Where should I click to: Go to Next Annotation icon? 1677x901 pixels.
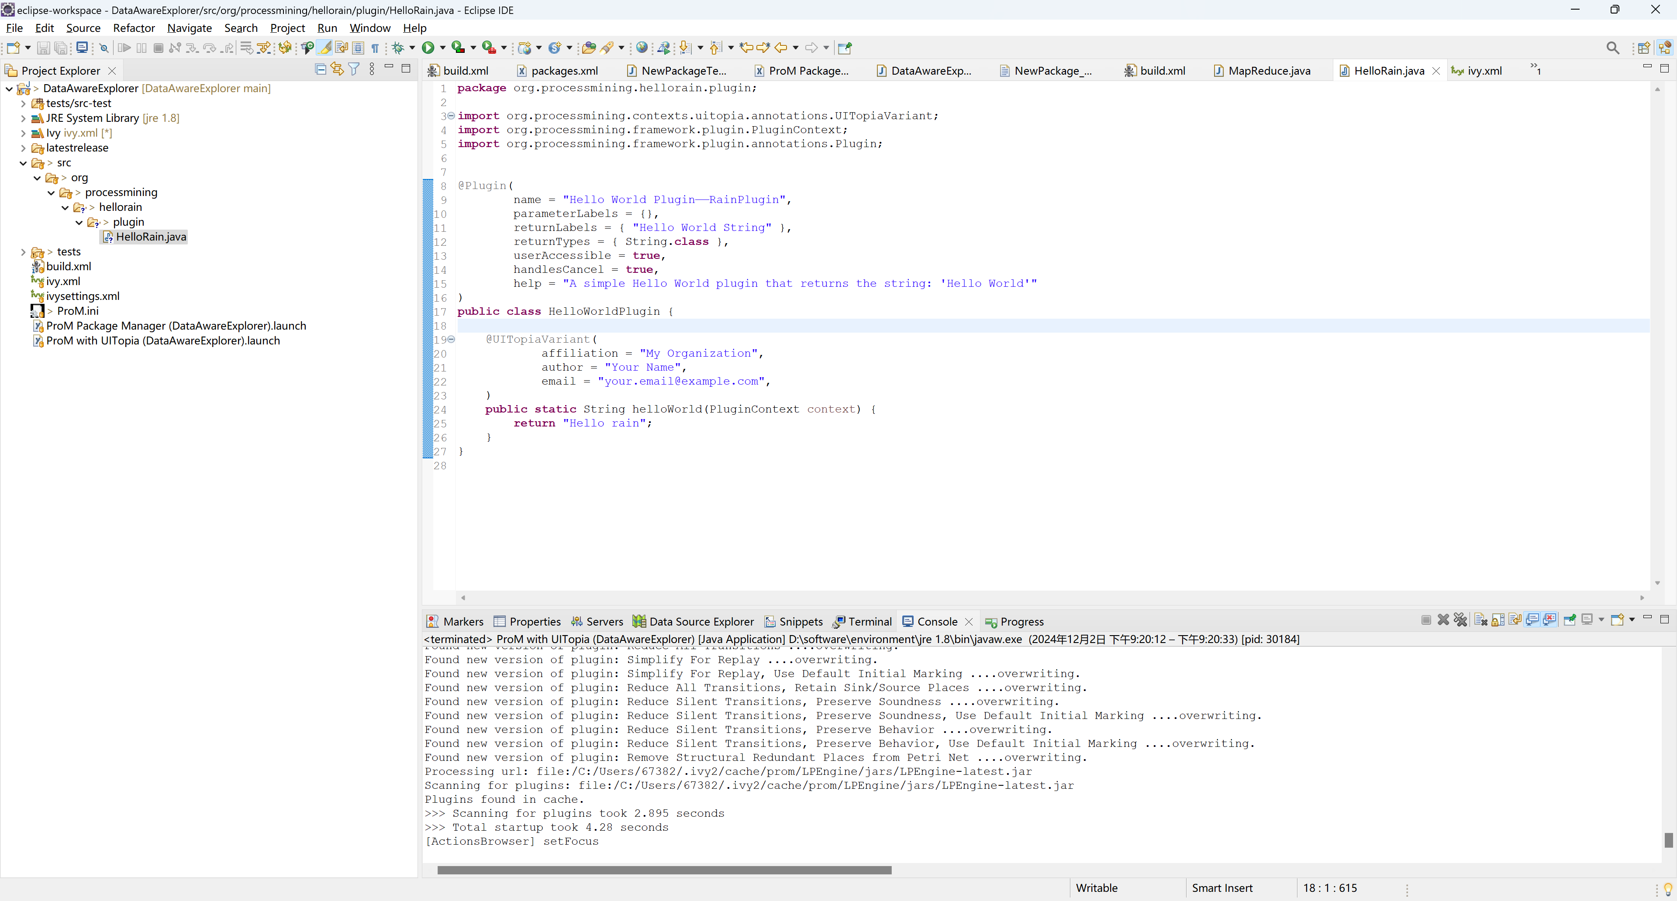tap(685, 48)
